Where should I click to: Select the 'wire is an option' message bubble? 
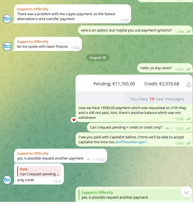[x=135, y=30]
